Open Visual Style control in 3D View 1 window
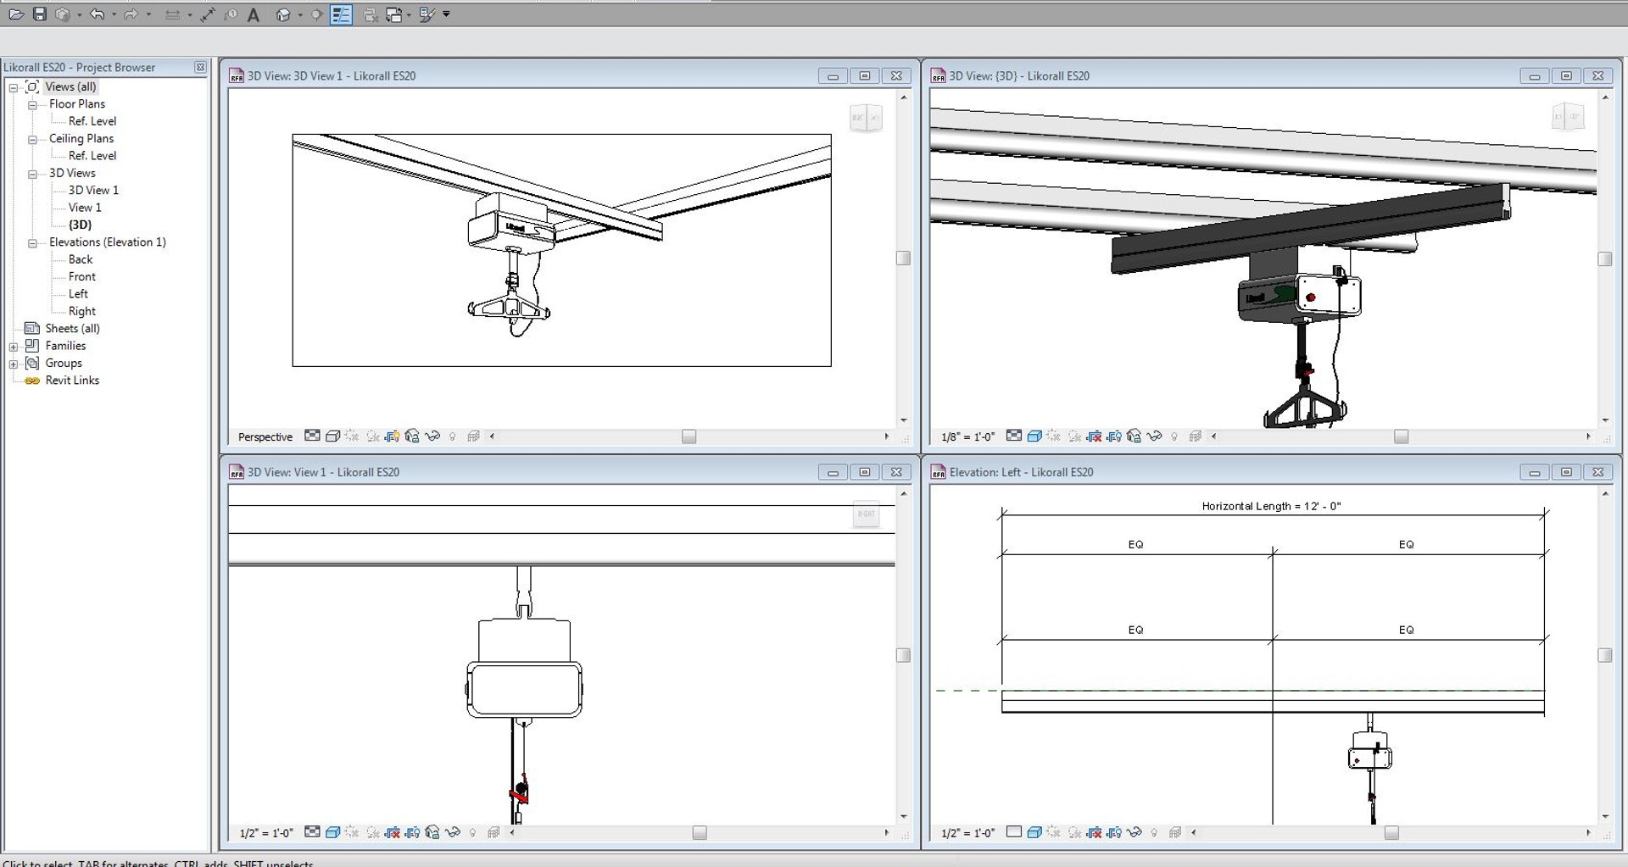 [332, 436]
